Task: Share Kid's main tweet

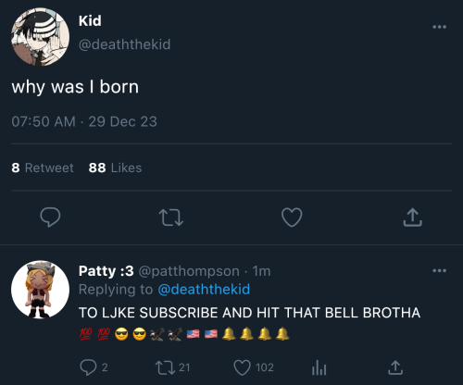Action: coord(412,217)
